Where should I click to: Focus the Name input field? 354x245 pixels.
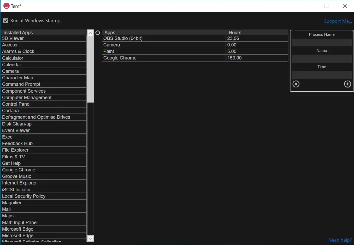coord(322,59)
